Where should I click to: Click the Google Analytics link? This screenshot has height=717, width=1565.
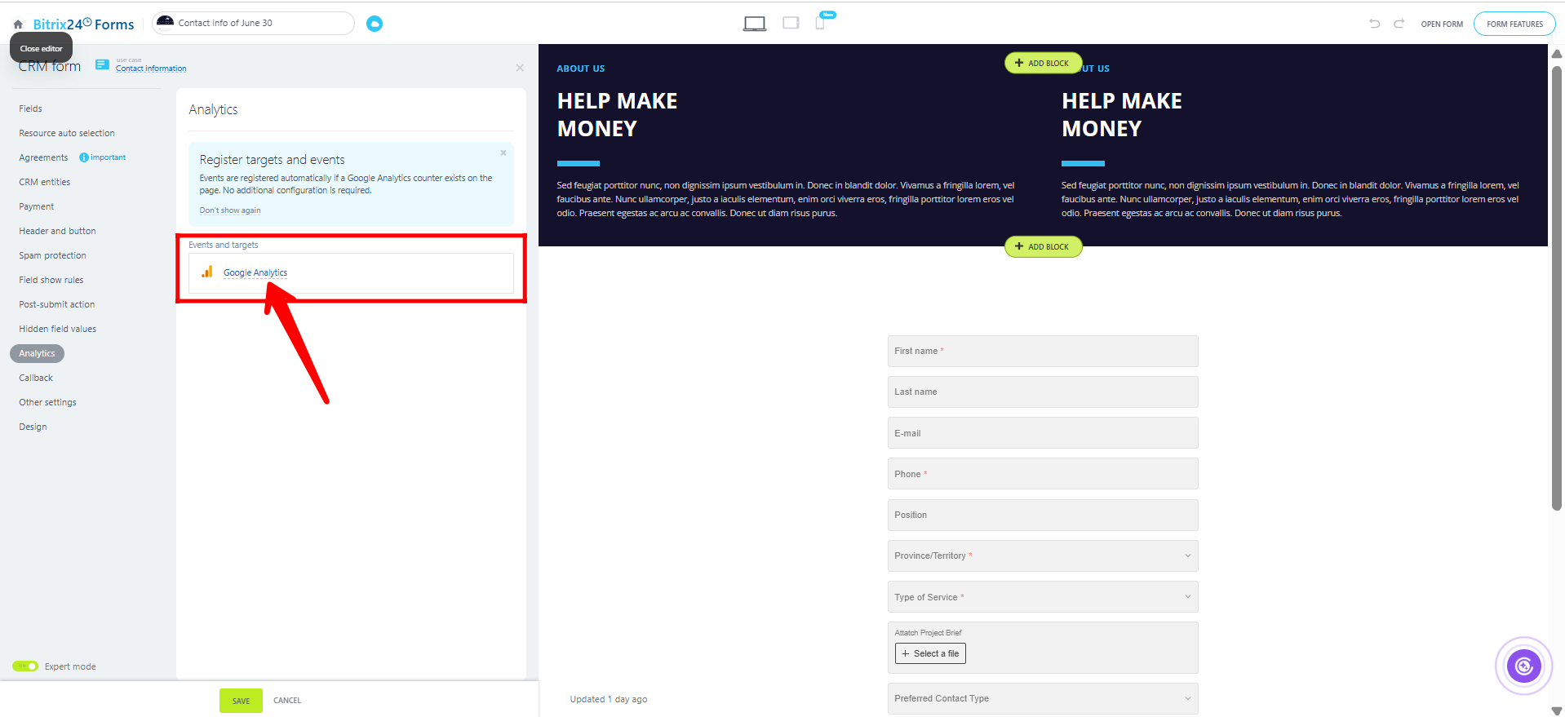point(255,272)
